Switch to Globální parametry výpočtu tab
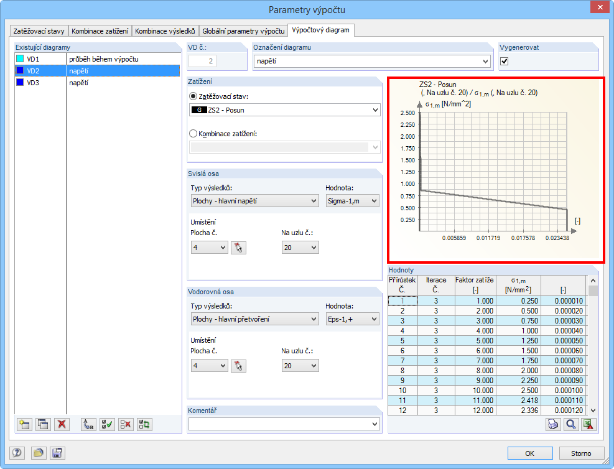 (243, 31)
